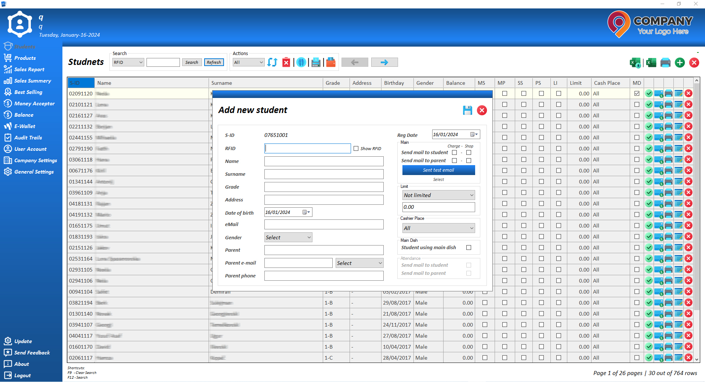Click the Excel import icon with down arrow
This screenshot has width=705, height=382.
[x=635, y=63]
